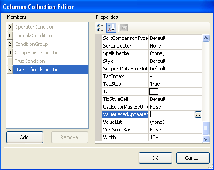The height and width of the screenshot is (170, 214).
Task: Select the SortIndicator property name
Action: point(125,46)
